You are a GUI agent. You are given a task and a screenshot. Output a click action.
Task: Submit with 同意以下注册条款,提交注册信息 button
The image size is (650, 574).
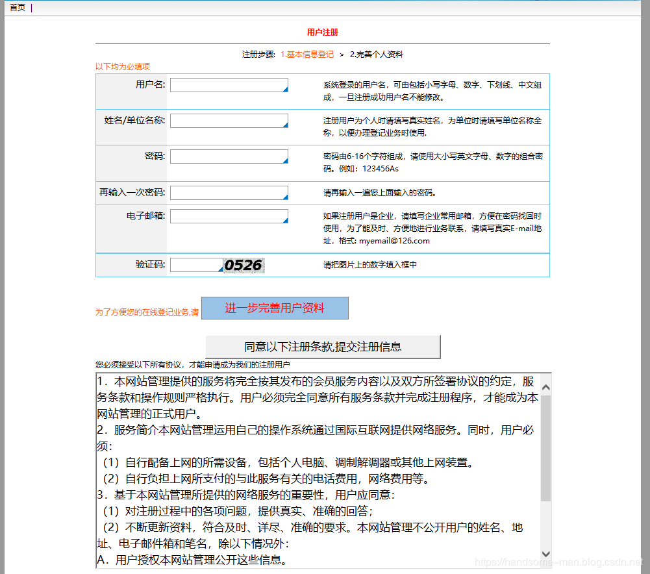click(323, 347)
